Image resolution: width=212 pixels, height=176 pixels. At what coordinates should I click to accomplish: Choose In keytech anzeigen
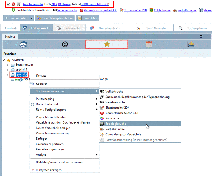point(65,170)
